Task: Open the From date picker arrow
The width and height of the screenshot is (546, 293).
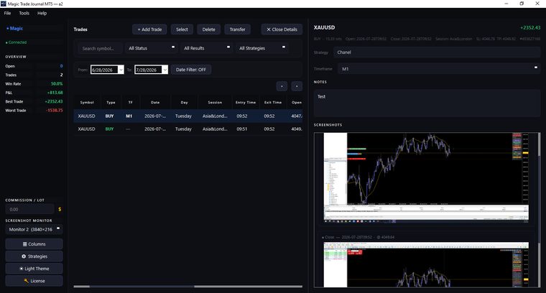Action: pyautogui.click(x=121, y=70)
